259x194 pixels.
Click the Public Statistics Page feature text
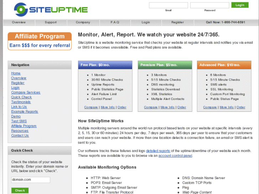[x=107, y=89]
